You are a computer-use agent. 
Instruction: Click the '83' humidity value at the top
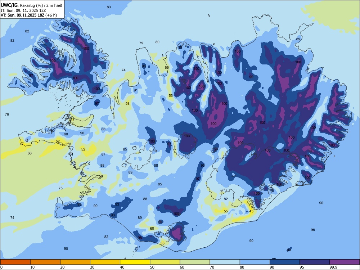pyautogui.click(x=109, y=7)
